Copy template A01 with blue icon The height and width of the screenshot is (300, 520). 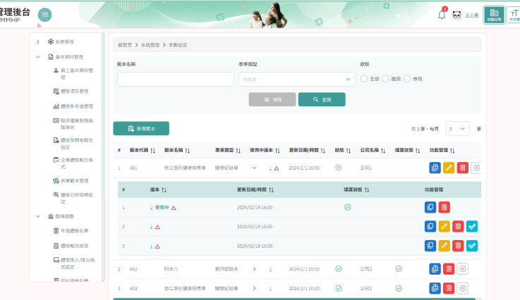pyautogui.click(x=435, y=168)
